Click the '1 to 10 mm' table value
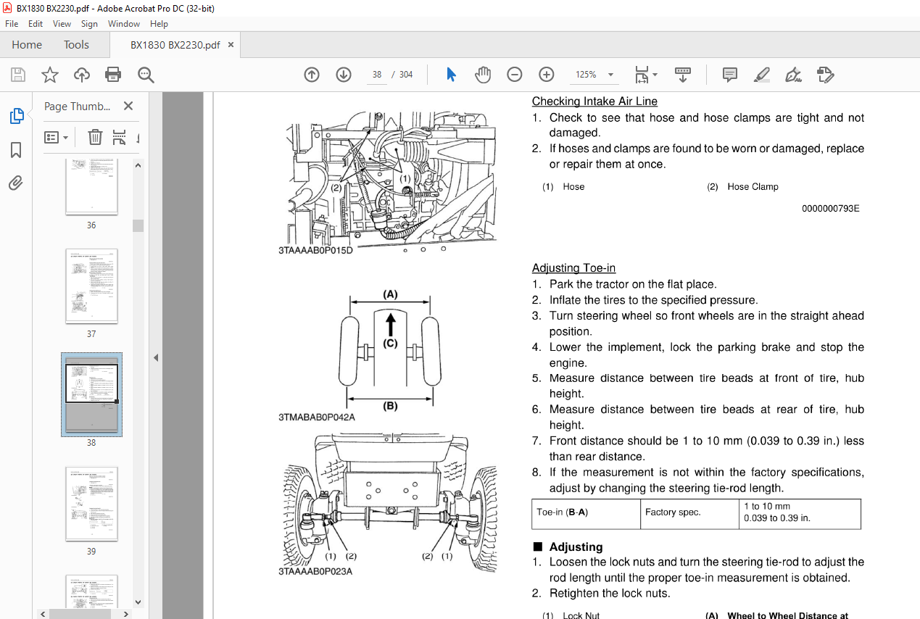 click(x=767, y=507)
